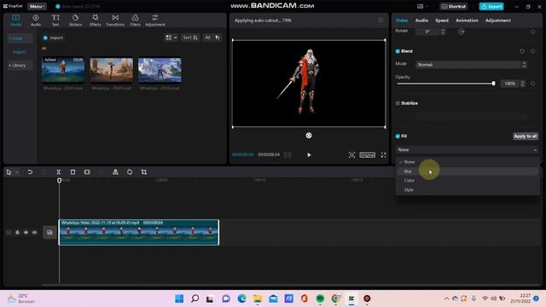Open the Stickers panel

point(75,20)
